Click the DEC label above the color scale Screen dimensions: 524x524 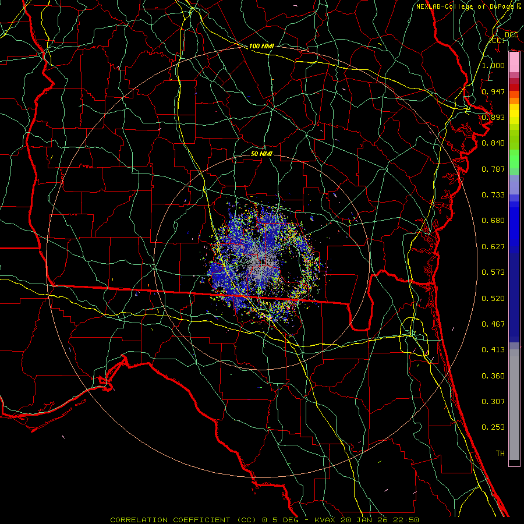[511, 35]
